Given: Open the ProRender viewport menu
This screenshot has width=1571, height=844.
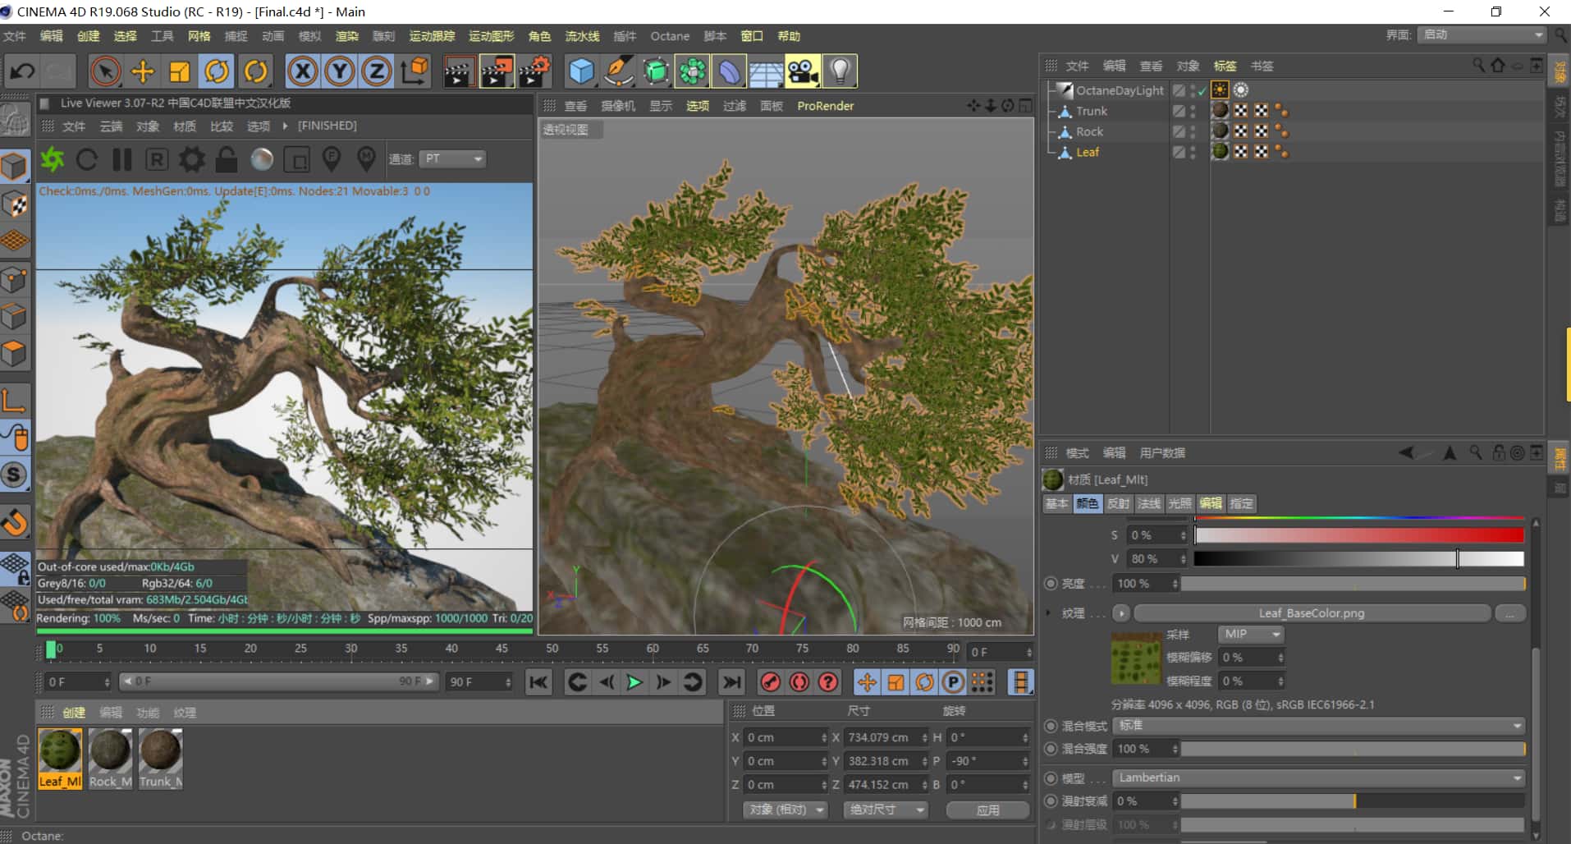Looking at the screenshot, I should click(x=825, y=106).
